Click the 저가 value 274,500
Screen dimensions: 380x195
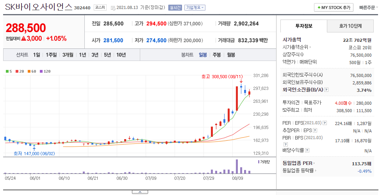[156, 41]
